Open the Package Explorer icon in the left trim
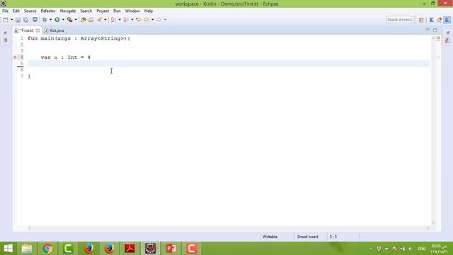 click(x=5, y=40)
